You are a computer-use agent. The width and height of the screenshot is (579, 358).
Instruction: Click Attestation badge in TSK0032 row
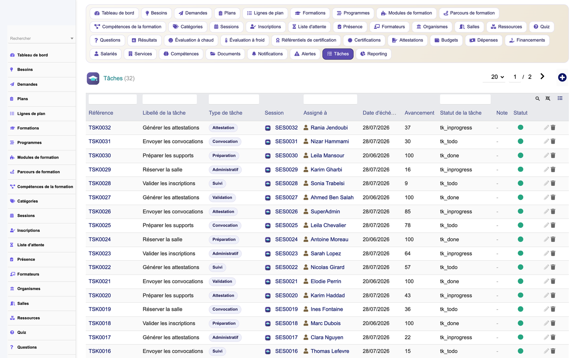pos(223,128)
